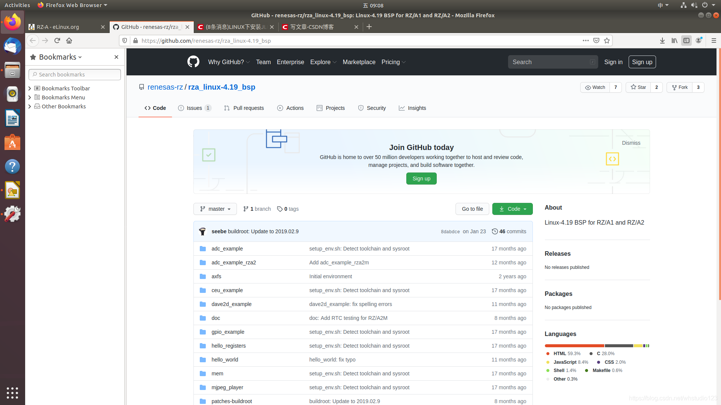Click the Go to file button

point(472,209)
